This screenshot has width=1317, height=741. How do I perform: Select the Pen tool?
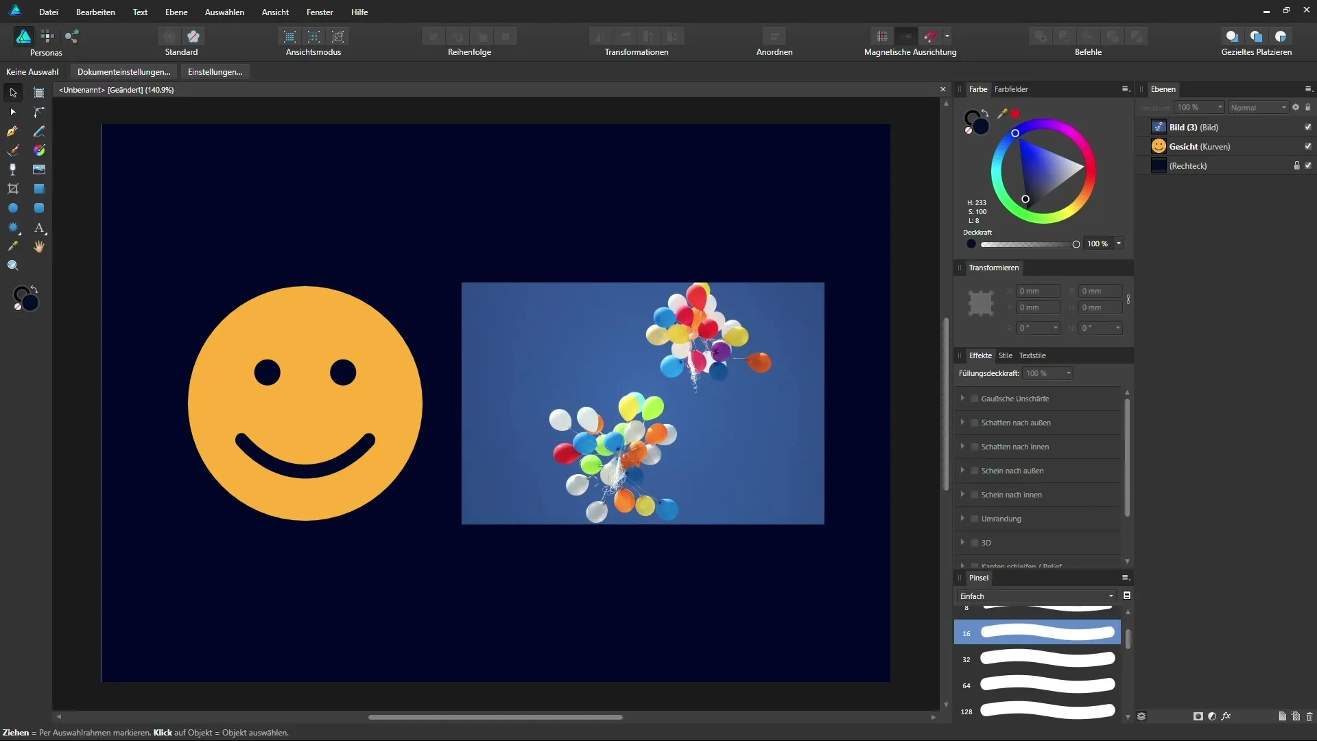tap(13, 131)
